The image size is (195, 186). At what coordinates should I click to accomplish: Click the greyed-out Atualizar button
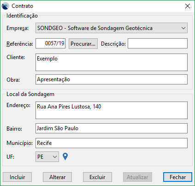(137, 177)
